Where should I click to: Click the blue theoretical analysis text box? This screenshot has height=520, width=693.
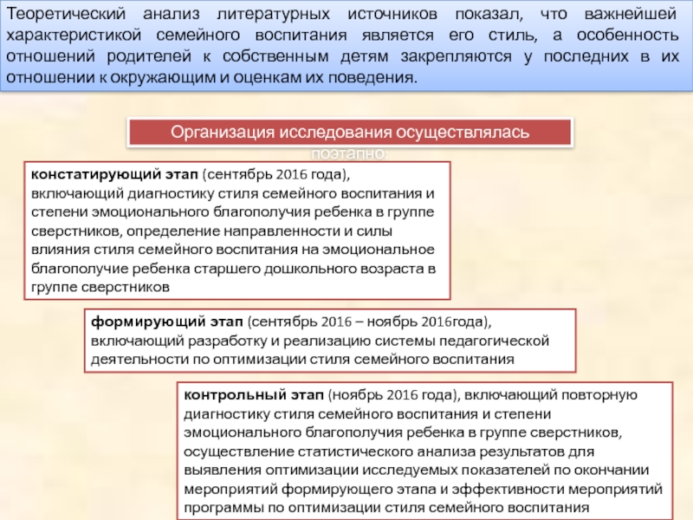(x=346, y=46)
